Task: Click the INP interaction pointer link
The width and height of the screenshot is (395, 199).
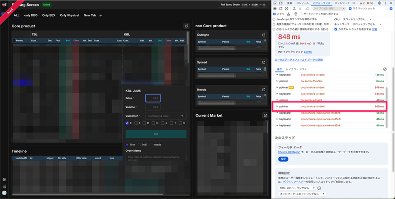Action: click(x=308, y=52)
